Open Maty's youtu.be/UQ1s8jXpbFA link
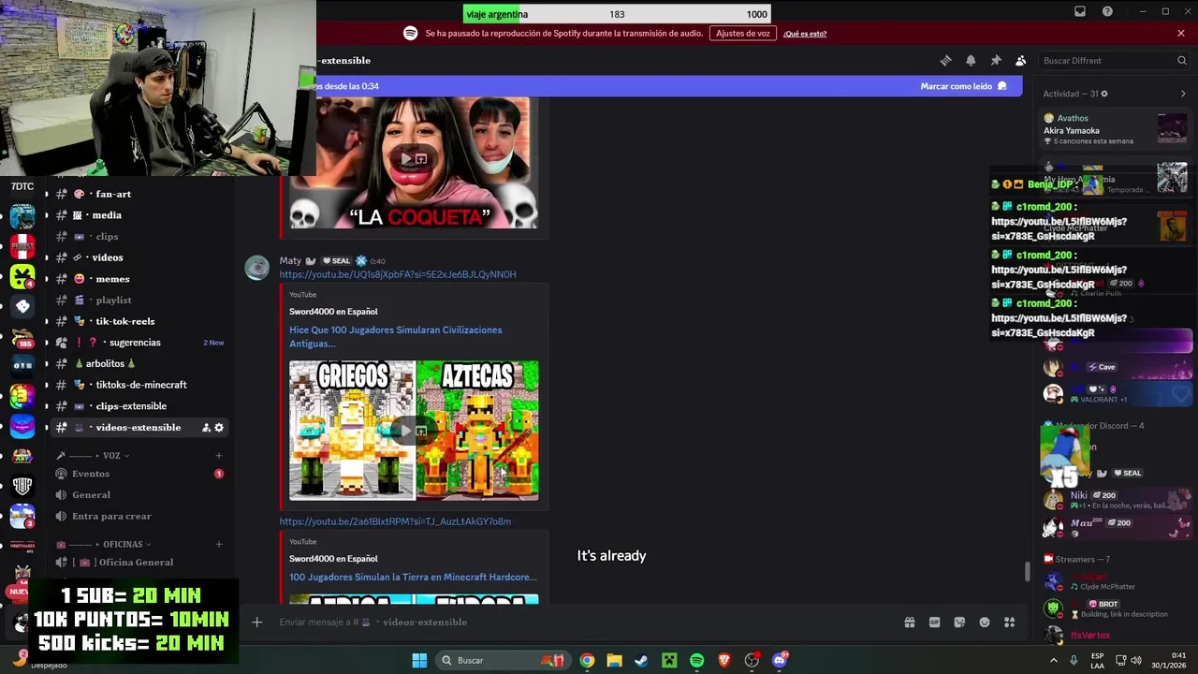1198x674 pixels. click(398, 274)
